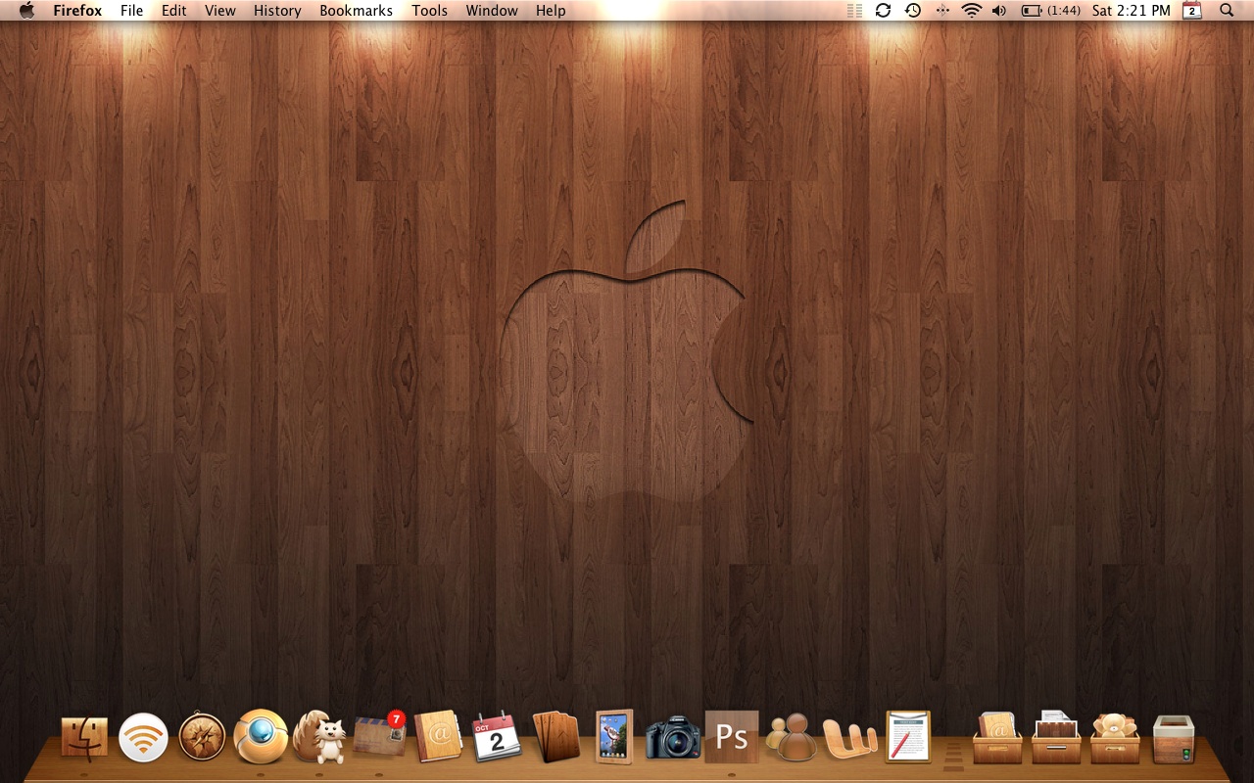This screenshot has height=783, width=1254.
Task: Open the wooden Safari compass in dock
Action: (x=202, y=737)
